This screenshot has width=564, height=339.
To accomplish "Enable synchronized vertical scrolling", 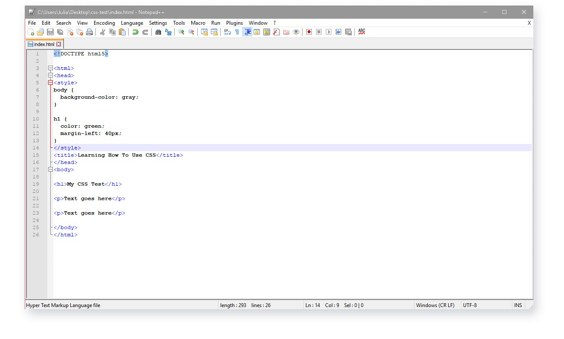I will tap(204, 32).
